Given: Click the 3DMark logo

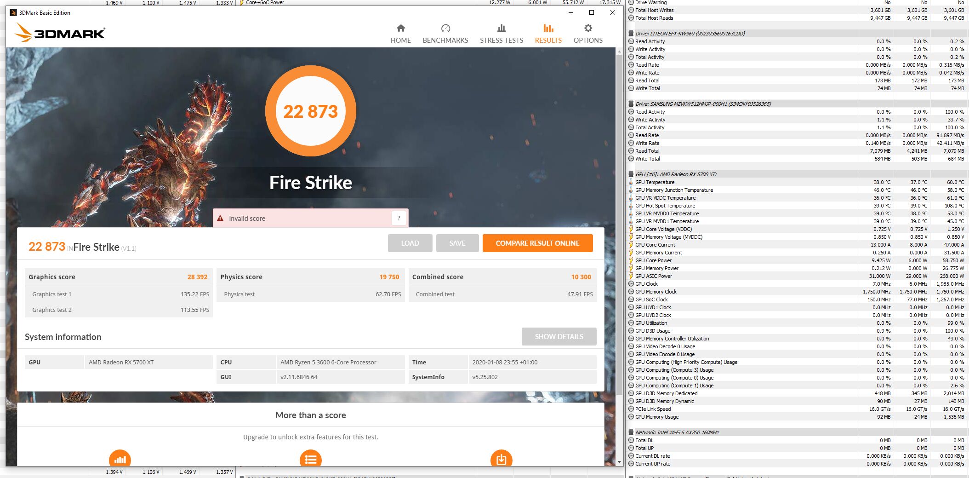Looking at the screenshot, I should (60, 33).
